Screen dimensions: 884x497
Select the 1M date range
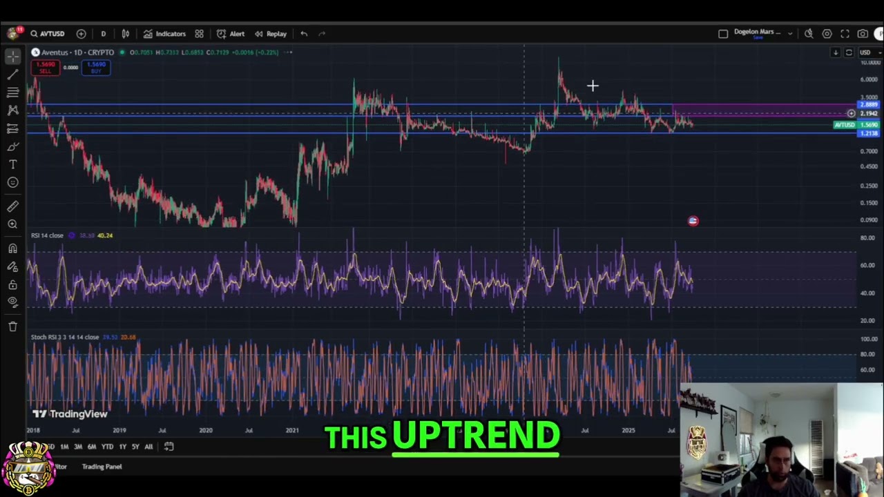click(64, 447)
